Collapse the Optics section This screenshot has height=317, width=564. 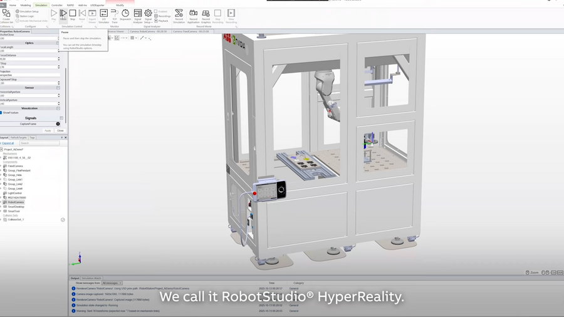tap(58, 43)
